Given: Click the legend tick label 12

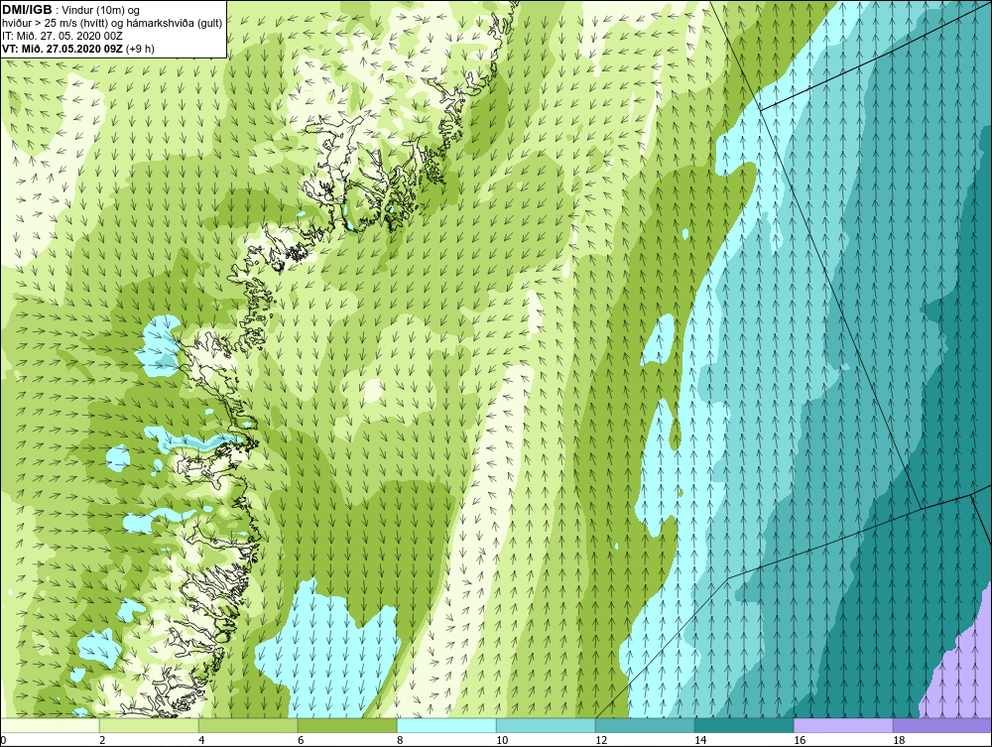Looking at the screenshot, I should click(600, 741).
